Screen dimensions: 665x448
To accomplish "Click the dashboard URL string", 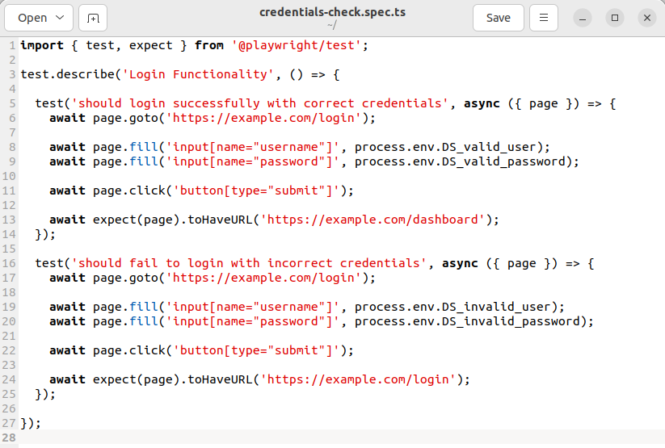I will 372,220.
